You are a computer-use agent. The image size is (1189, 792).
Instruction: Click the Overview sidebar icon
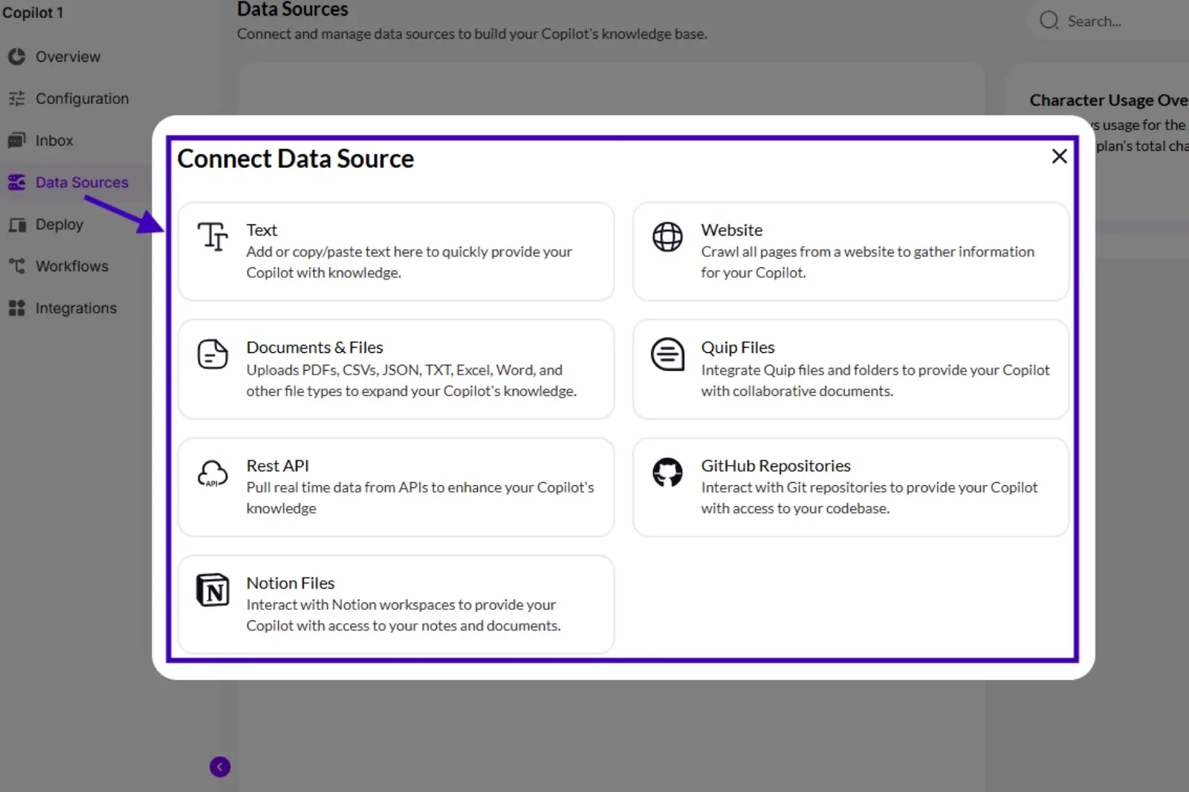pyautogui.click(x=16, y=56)
